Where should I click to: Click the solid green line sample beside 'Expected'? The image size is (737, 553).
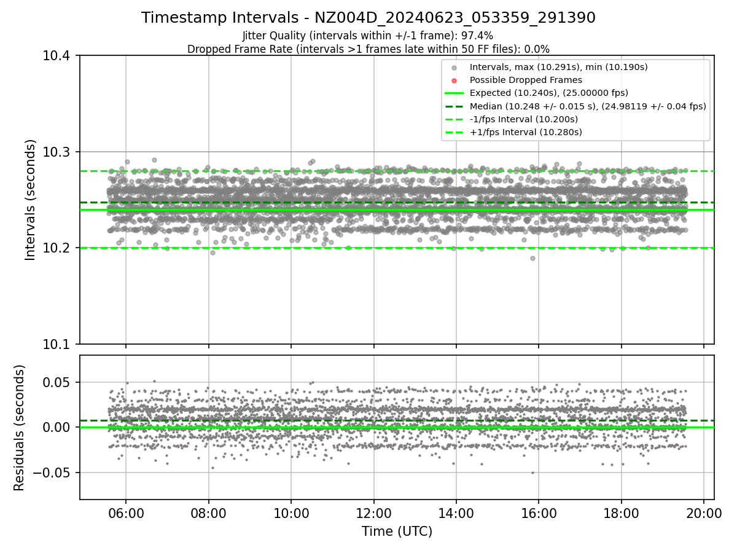(454, 93)
